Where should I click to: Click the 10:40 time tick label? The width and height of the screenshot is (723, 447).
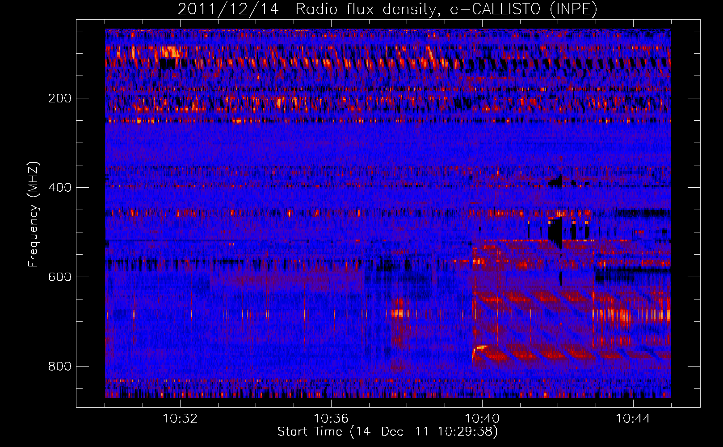point(482,419)
